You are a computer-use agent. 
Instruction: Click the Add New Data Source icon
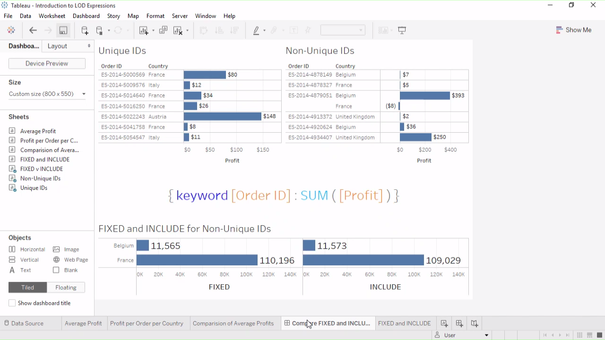pos(85,30)
